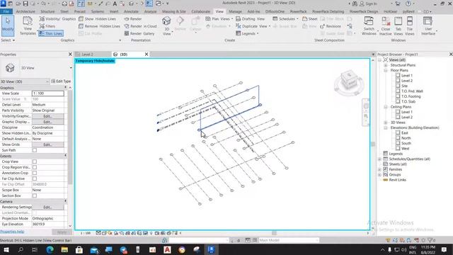Image resolution: width=453 pixels, height=255 pixels.
Task: Click Edit Type button
Action: [61, 81]
